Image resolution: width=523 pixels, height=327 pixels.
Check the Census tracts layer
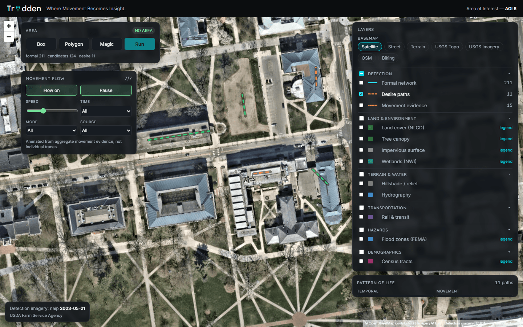tap(361, 261)
